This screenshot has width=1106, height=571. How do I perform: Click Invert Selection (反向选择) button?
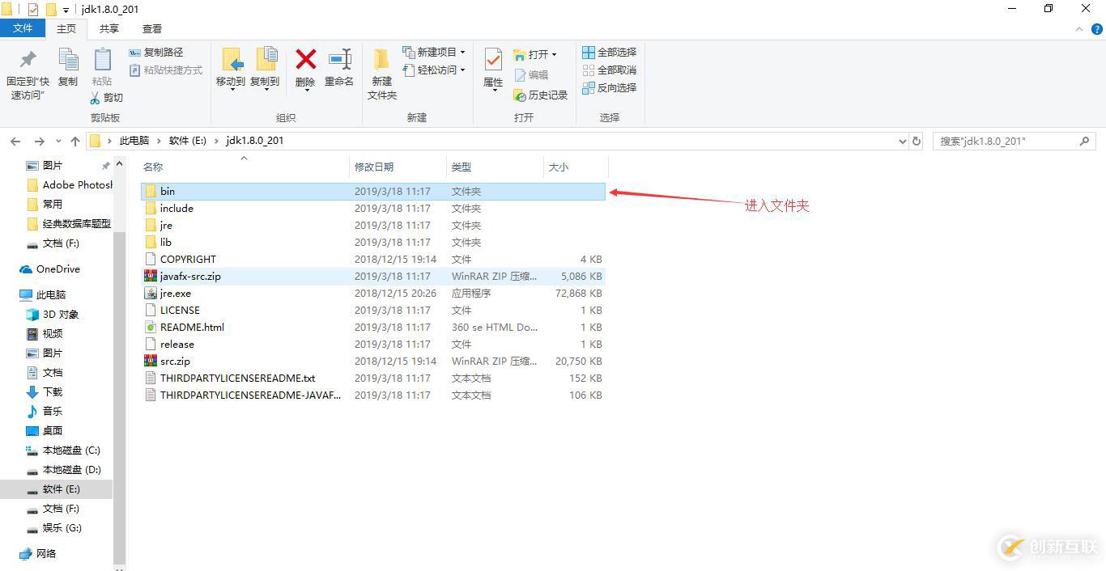pyautogui.click(x=609, y=87)
